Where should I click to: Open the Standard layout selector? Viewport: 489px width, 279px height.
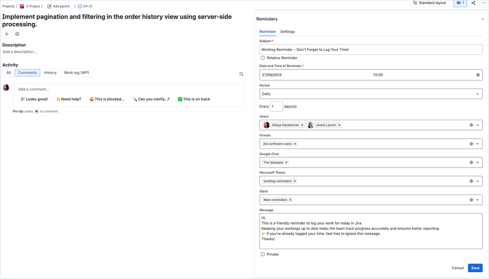pos(429,3)
